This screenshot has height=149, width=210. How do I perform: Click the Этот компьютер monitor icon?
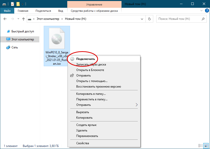[8, 39]
